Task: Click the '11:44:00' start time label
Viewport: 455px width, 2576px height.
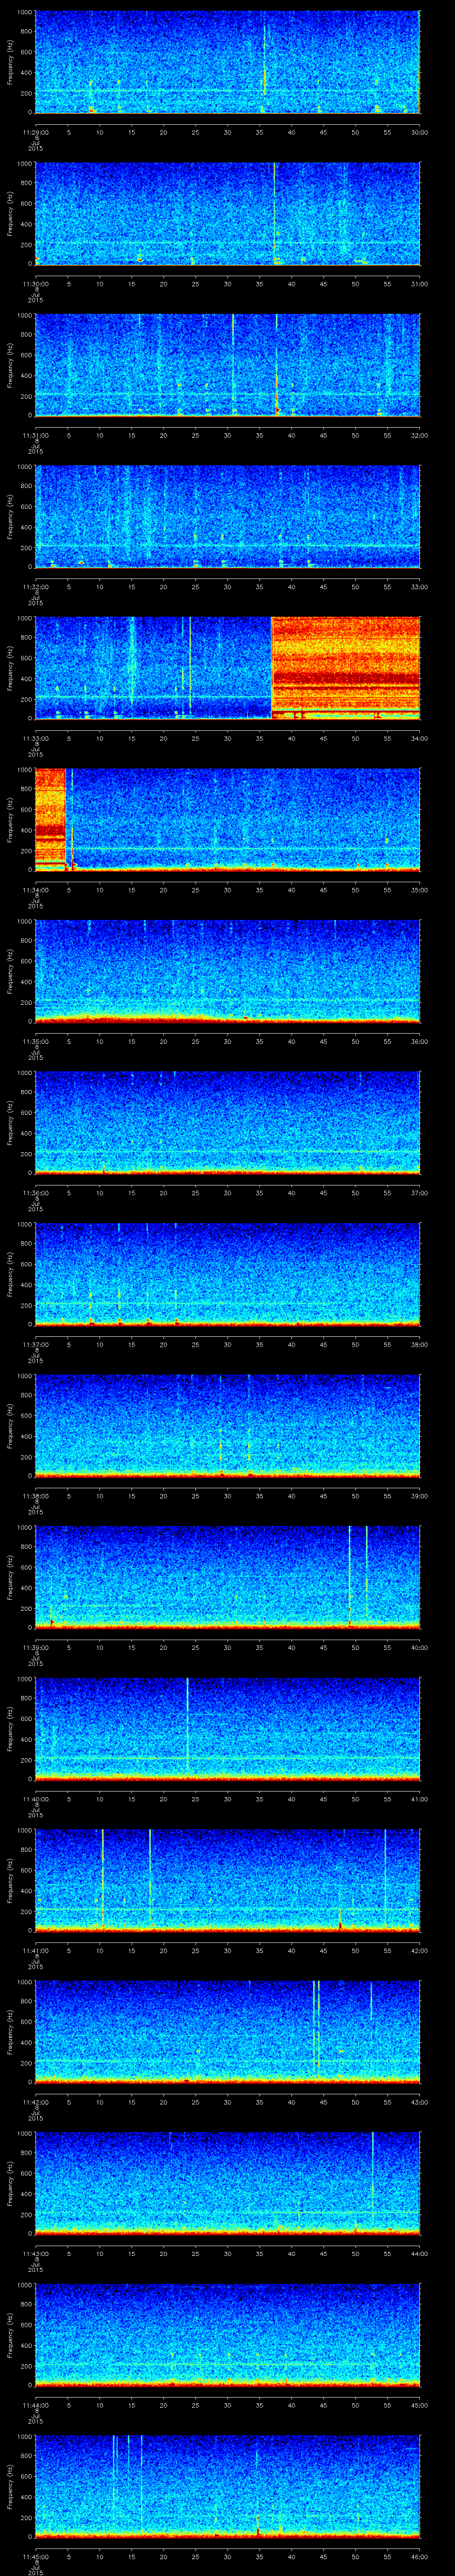Action: (35, 2404)
